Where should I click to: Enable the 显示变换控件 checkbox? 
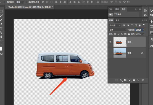click(27, 2)
